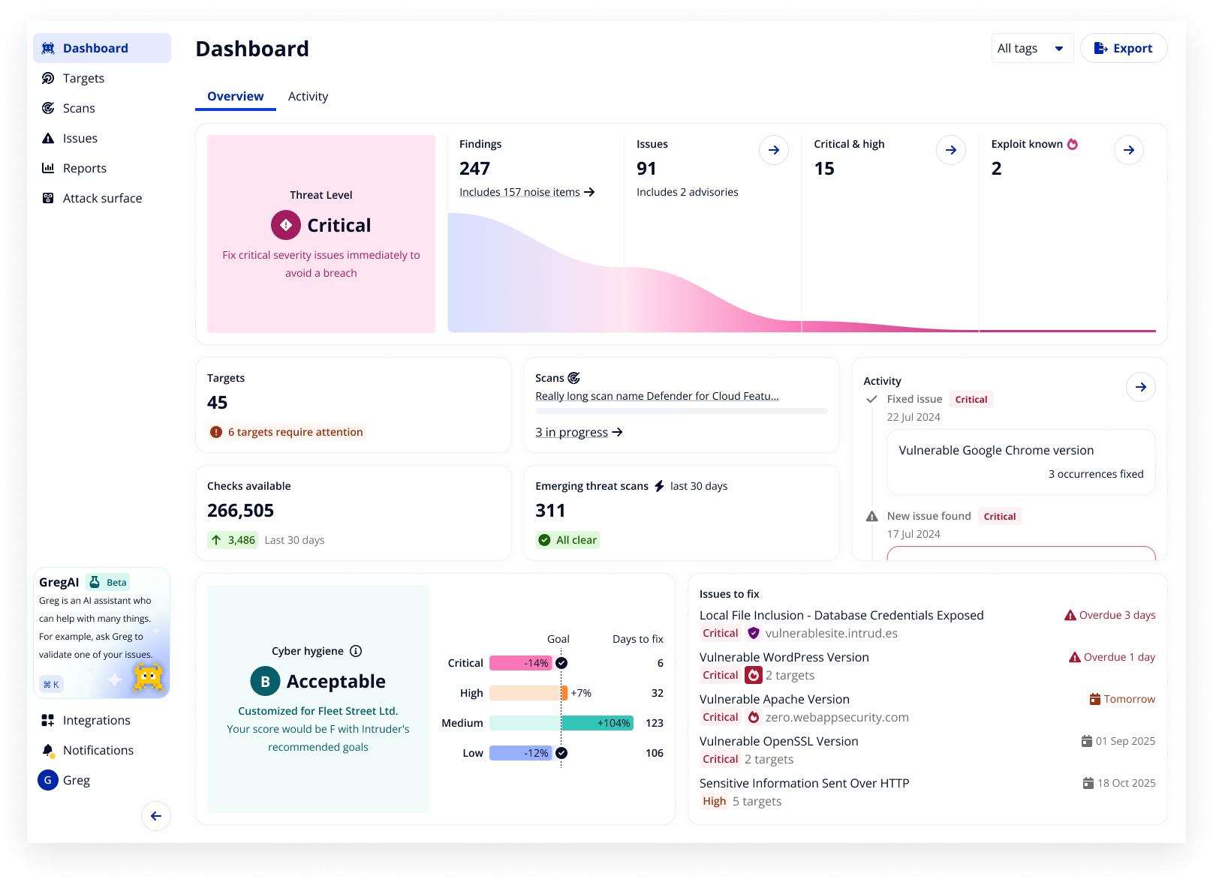Expand the All tags dropdown

point(1031,48)
